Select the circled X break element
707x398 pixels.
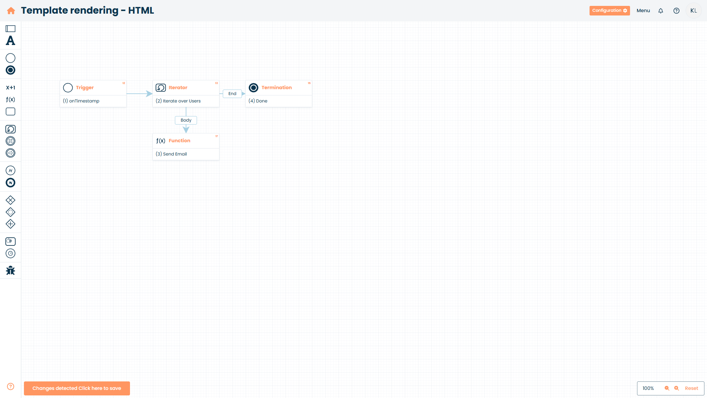[x=10, y=141]
